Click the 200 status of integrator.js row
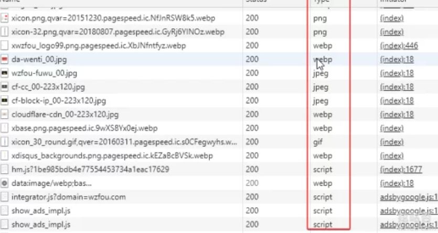This screenshot has height=233, width=438. coord(252,197)
